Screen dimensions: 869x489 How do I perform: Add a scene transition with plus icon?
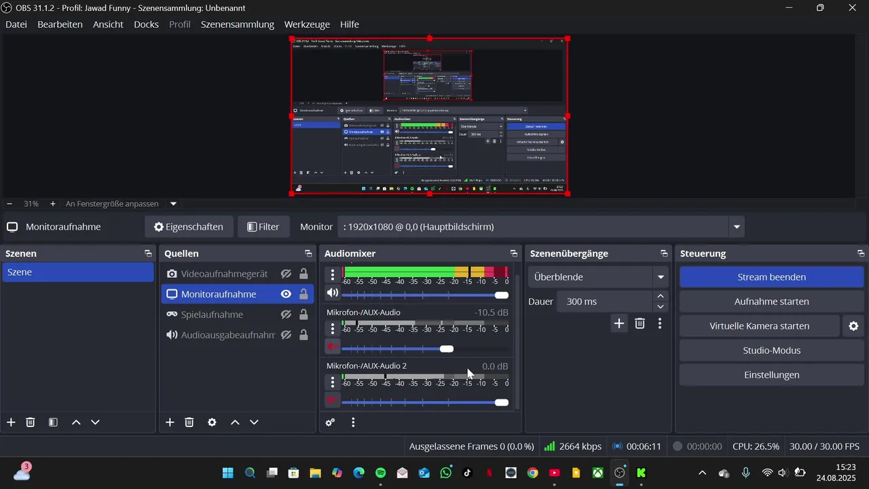[x=619, y=323]
